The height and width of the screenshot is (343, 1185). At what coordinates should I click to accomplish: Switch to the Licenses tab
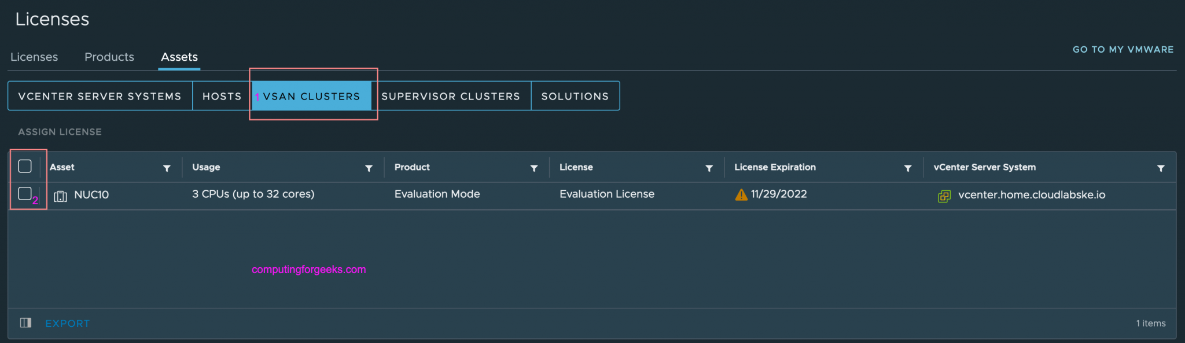(x=34, y=57)
